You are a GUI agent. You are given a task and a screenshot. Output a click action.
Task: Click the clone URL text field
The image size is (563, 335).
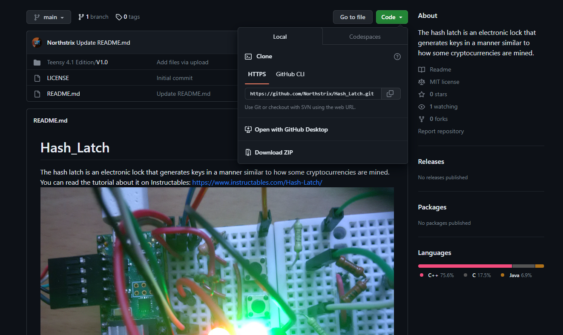[x=312, y=94]
